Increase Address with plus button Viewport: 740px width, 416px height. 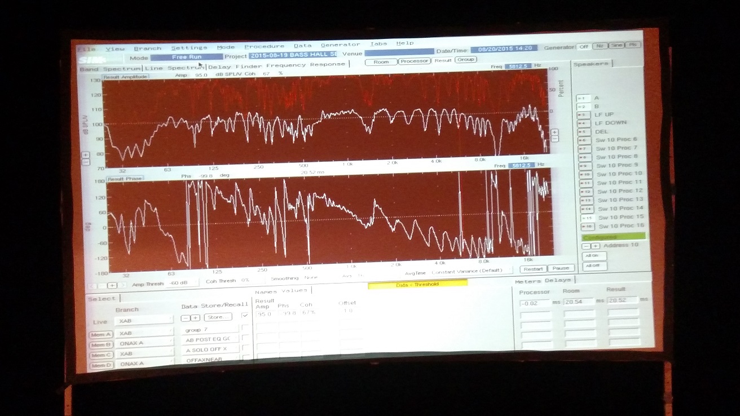pos(595,246)
